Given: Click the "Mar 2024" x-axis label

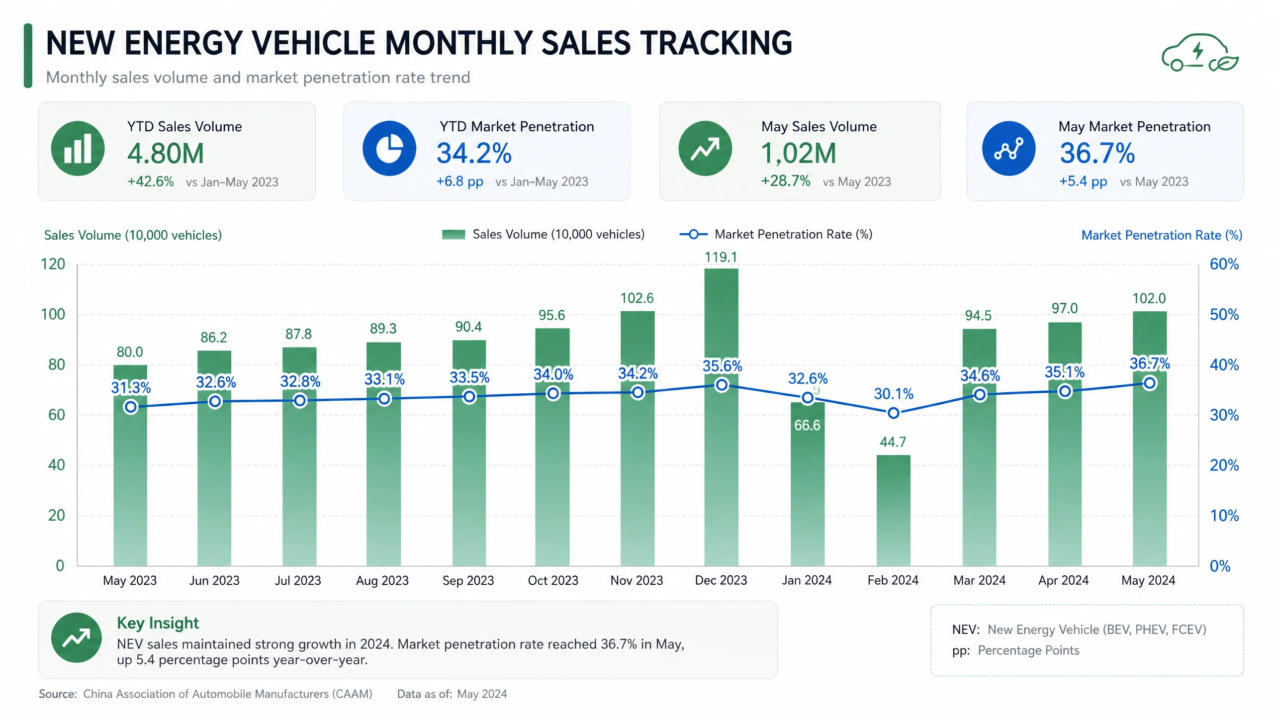Looking at the screenshot, I should pyautogui.click(x=979, y=580).
